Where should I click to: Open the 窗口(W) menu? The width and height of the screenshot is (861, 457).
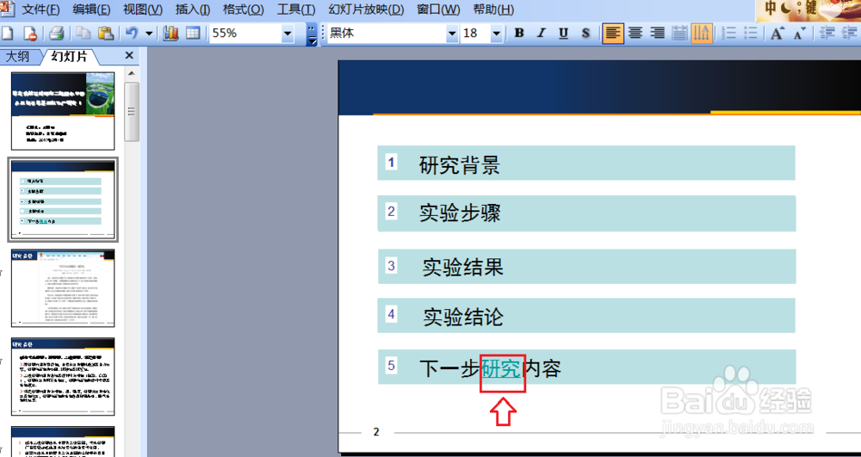coord(438,9)
